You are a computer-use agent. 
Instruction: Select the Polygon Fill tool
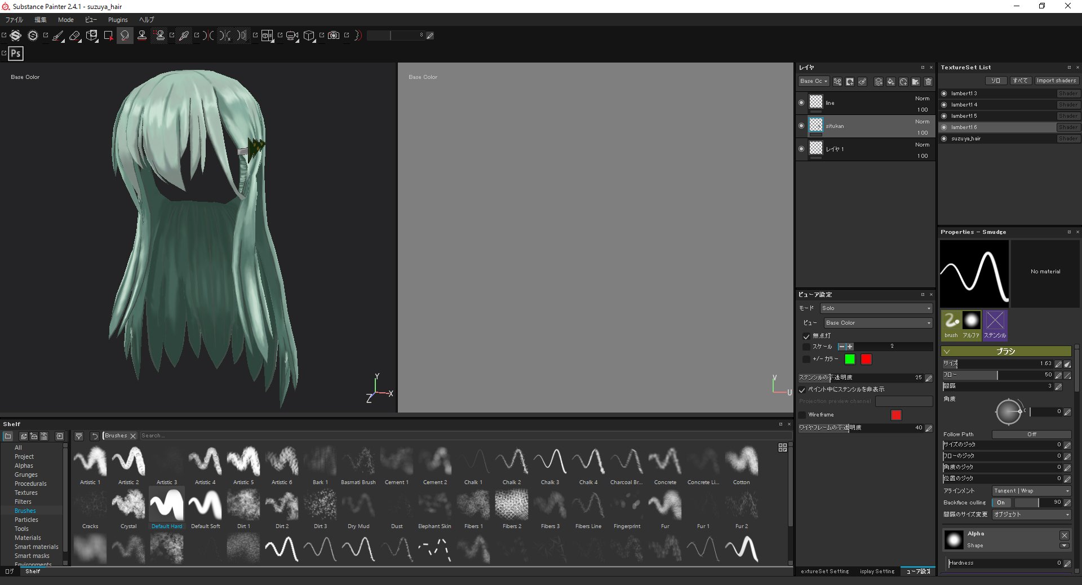point(108,36)
